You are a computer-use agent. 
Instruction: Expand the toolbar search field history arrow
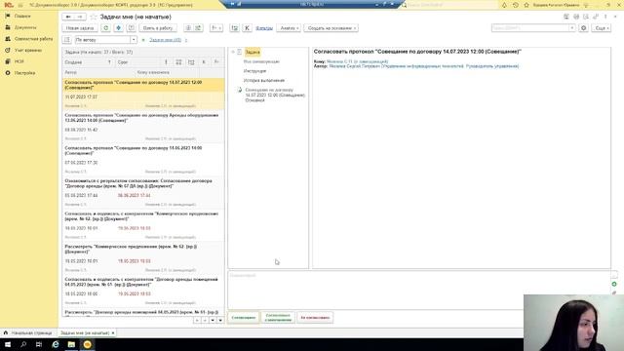coord(572,28)
